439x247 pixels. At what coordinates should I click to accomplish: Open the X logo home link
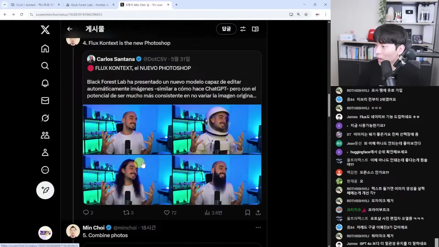pyautogui.click(x=45, y=30)
